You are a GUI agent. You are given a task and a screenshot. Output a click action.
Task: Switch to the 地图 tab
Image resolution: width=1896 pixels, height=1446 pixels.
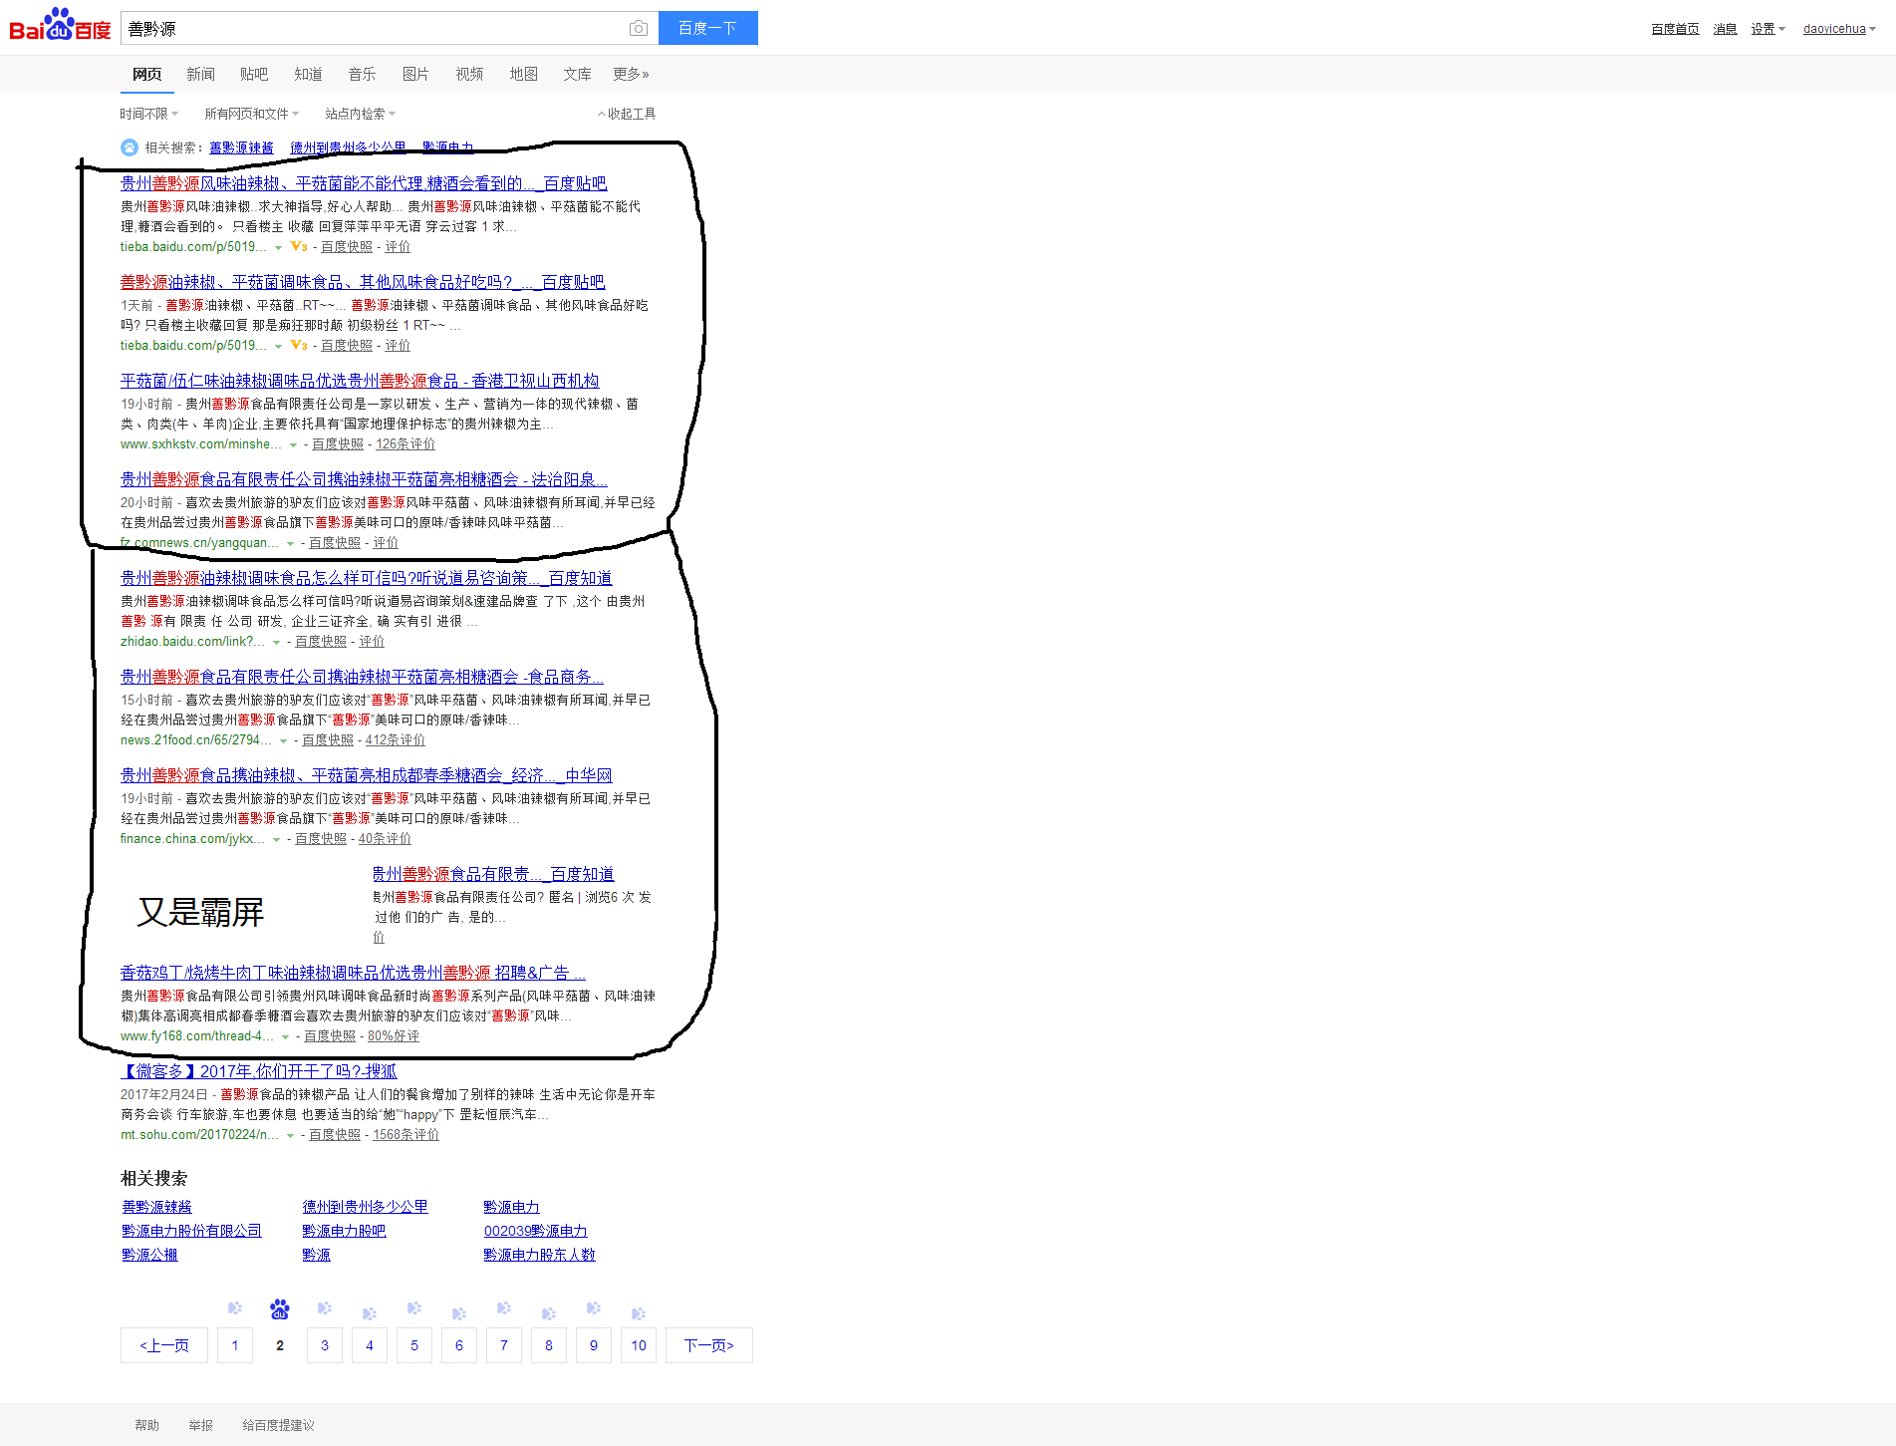tap(523, 74)
